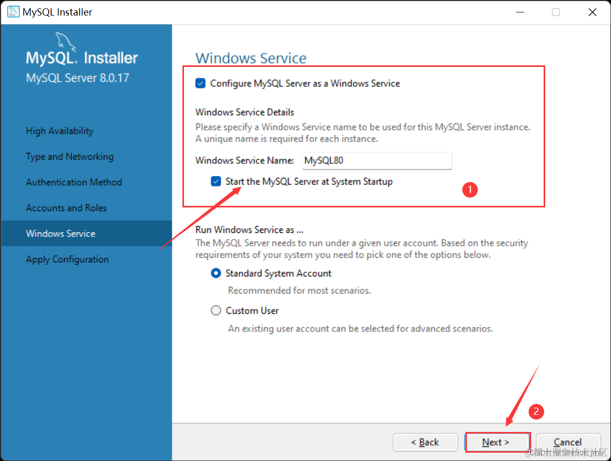Click the Next > button
The image size is (611, 461).
click(x=497, y=442)
